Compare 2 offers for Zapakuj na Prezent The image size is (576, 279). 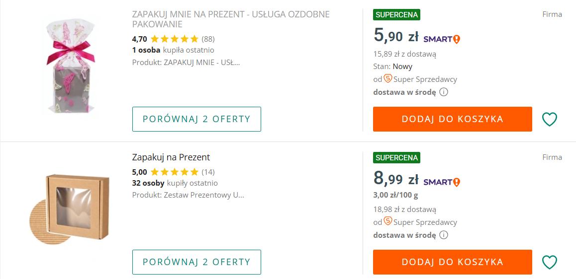click(196, 262)
